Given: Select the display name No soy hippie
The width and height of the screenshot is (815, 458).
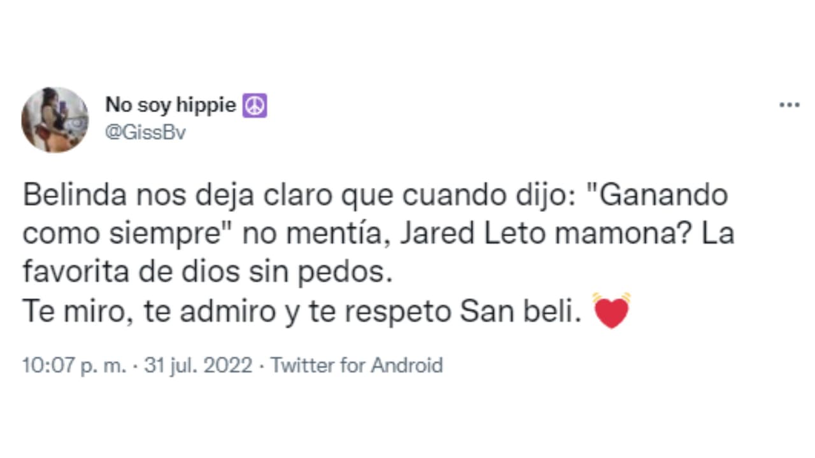Looking at the screenshot, I should 171,104.
